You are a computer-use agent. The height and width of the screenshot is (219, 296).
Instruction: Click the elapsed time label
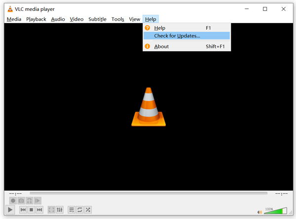point(15,193)
